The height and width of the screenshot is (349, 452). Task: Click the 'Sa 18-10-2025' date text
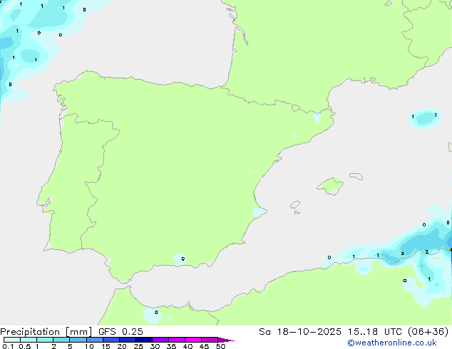click(x=300, y=332)
